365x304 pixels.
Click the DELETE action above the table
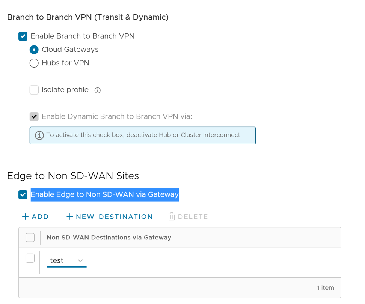pos(191,217)
